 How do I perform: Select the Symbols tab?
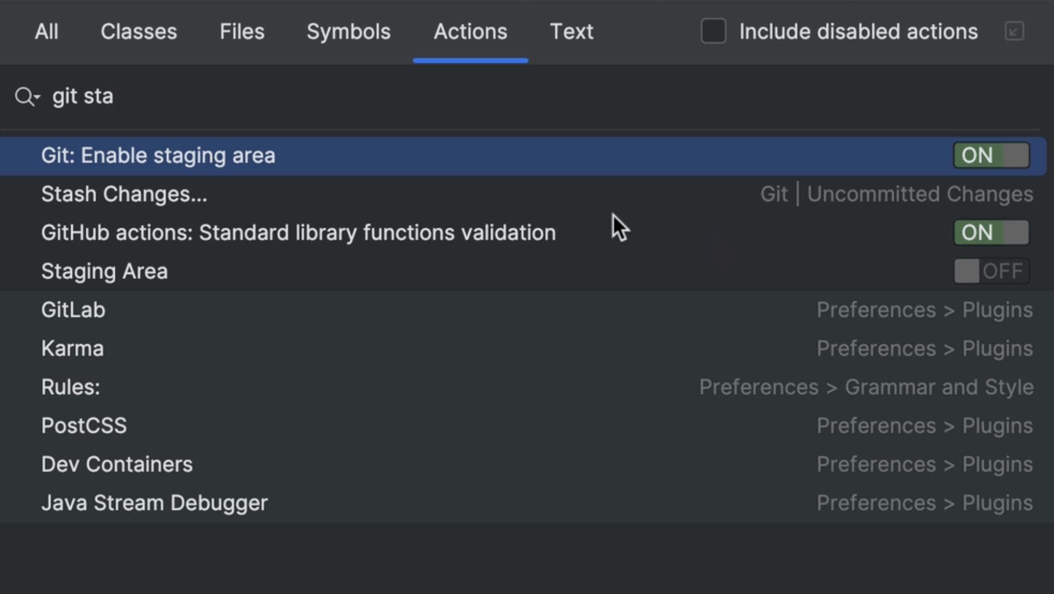pos(348,32)
